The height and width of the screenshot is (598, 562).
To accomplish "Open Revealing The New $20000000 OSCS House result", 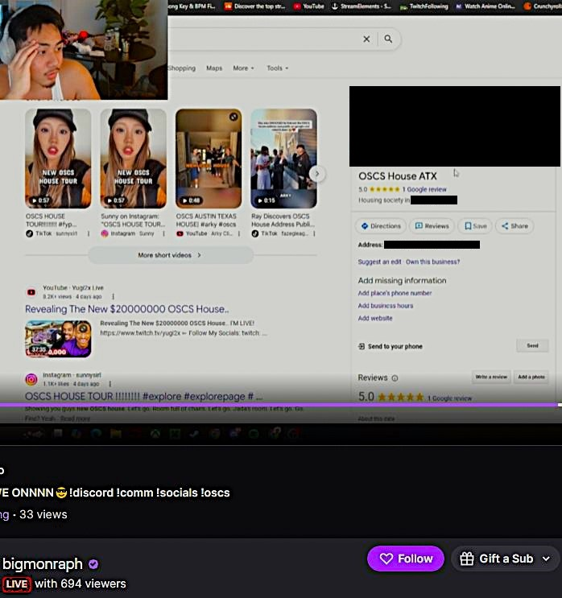I will (127, 309).
